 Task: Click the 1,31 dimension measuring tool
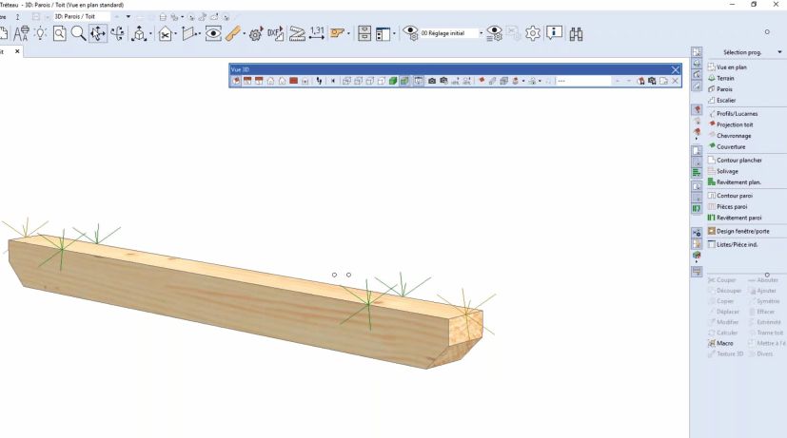pyautogui.click(x=317, y=33)
